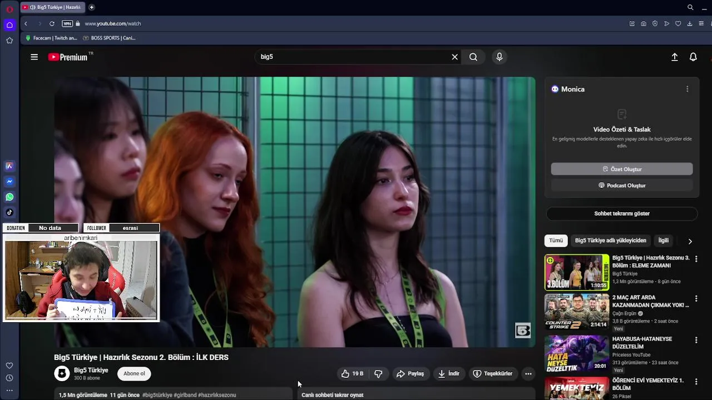Image resolution: width=712 pixels, height=400 pixels.
Task: Open options for Hazırlık Sezonu 3. Bölüm video
Action: click(x=696, y=259)
